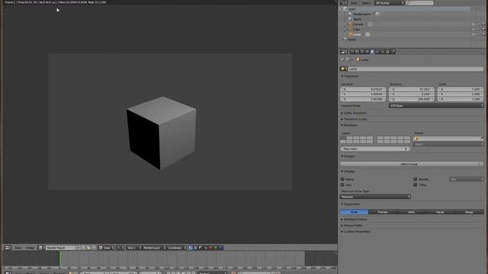Click the browse image icon beside Render Result

point(40,247)
